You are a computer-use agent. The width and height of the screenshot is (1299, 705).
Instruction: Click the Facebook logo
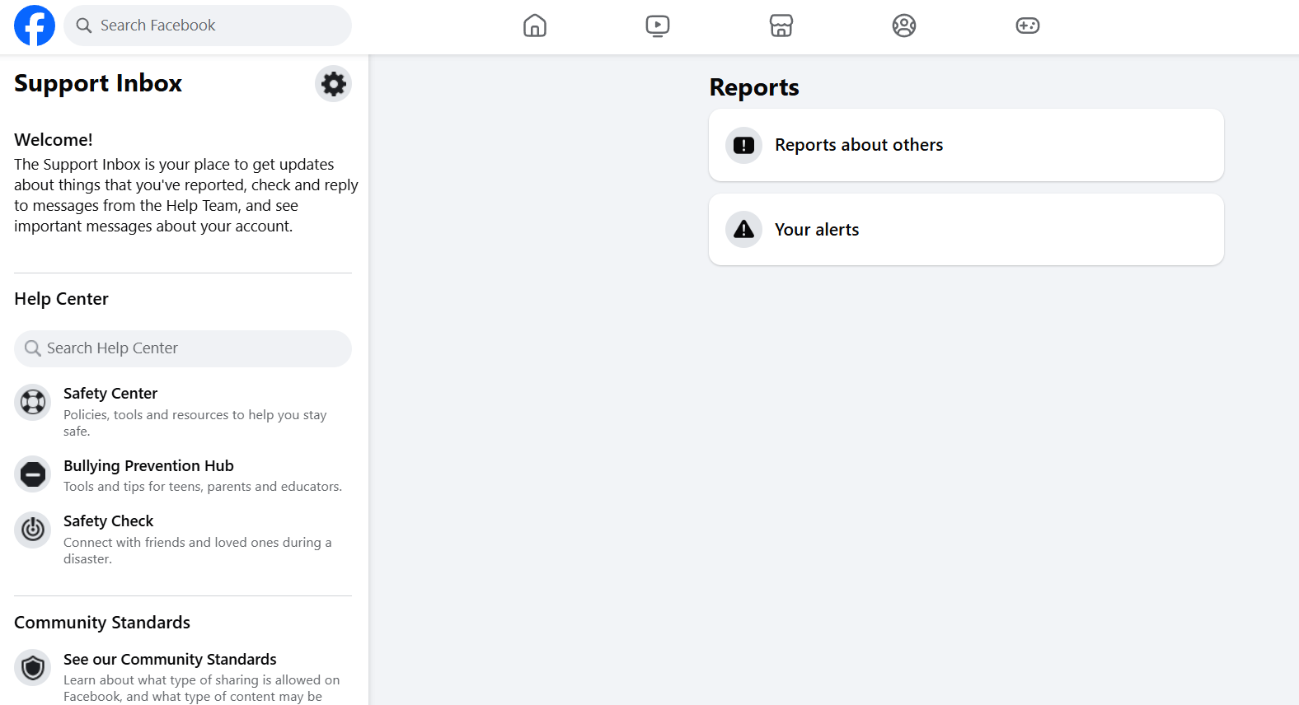pyautogui.click(x=35, y=26)
